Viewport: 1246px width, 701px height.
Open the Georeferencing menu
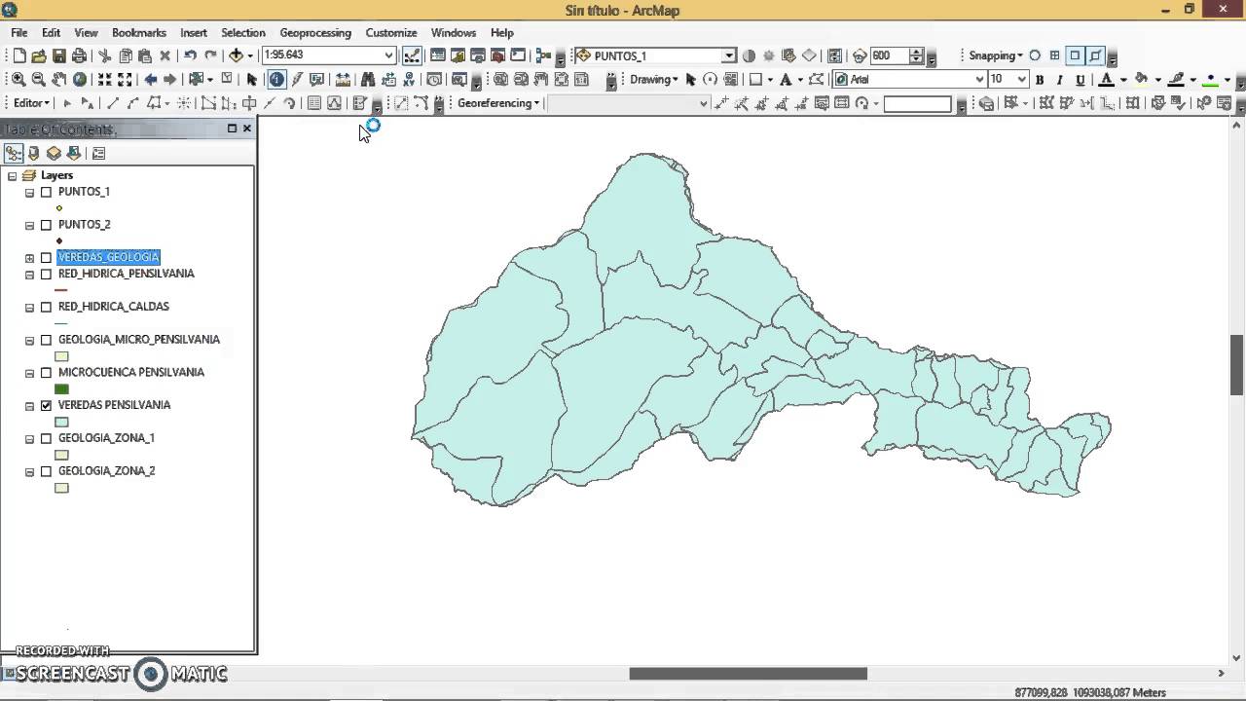pos(496,102)
